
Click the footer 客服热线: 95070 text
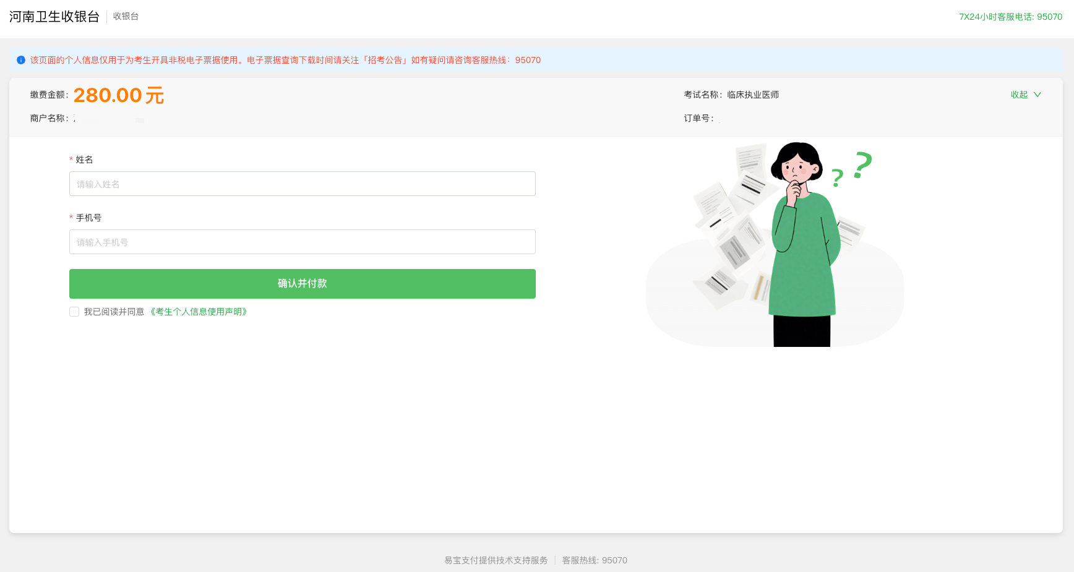click(x=595, y=560)
